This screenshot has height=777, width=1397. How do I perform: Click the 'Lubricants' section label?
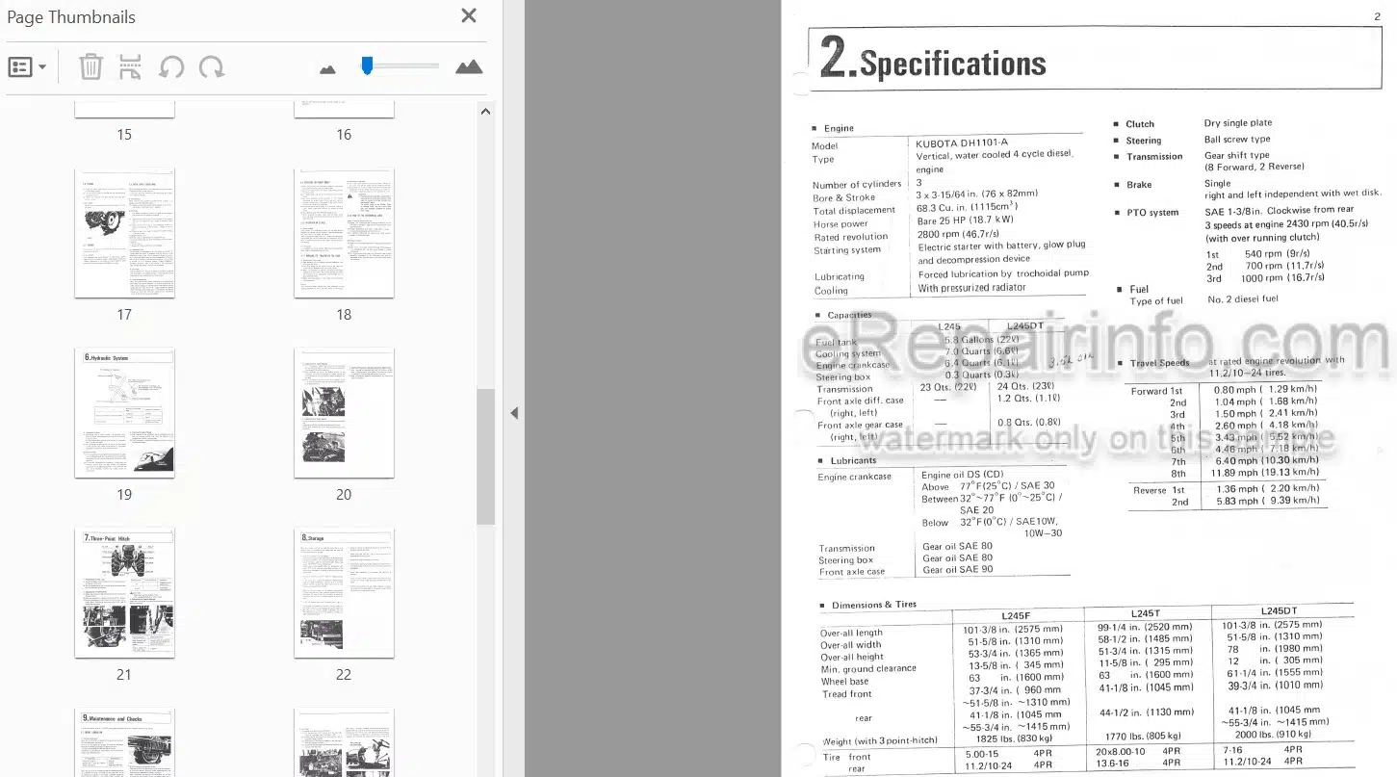(853, 460)
